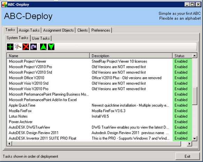
Task: Click the hammer edit task icon
Action: click(18, 47)
